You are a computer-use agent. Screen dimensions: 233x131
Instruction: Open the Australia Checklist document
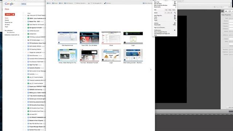(x=35, y=68)
